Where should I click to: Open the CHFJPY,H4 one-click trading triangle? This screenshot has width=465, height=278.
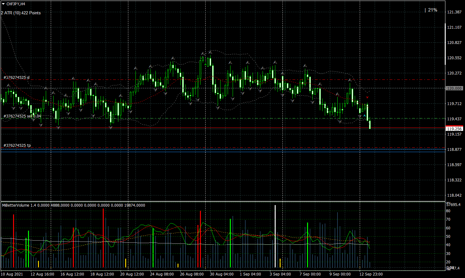click(3, 4)
